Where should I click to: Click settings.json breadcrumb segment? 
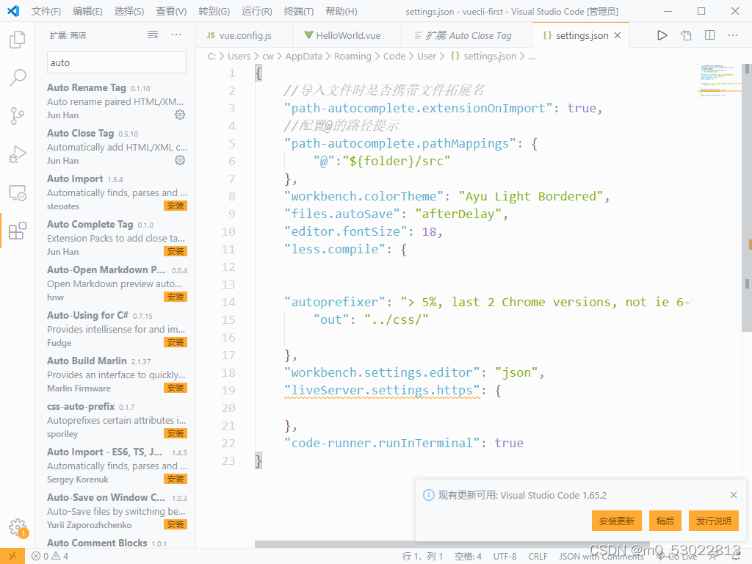[484, 56]
